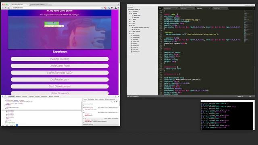The image size is (258, 145).
Task: Open the DevTools more options menu
Action: (116, 96)
